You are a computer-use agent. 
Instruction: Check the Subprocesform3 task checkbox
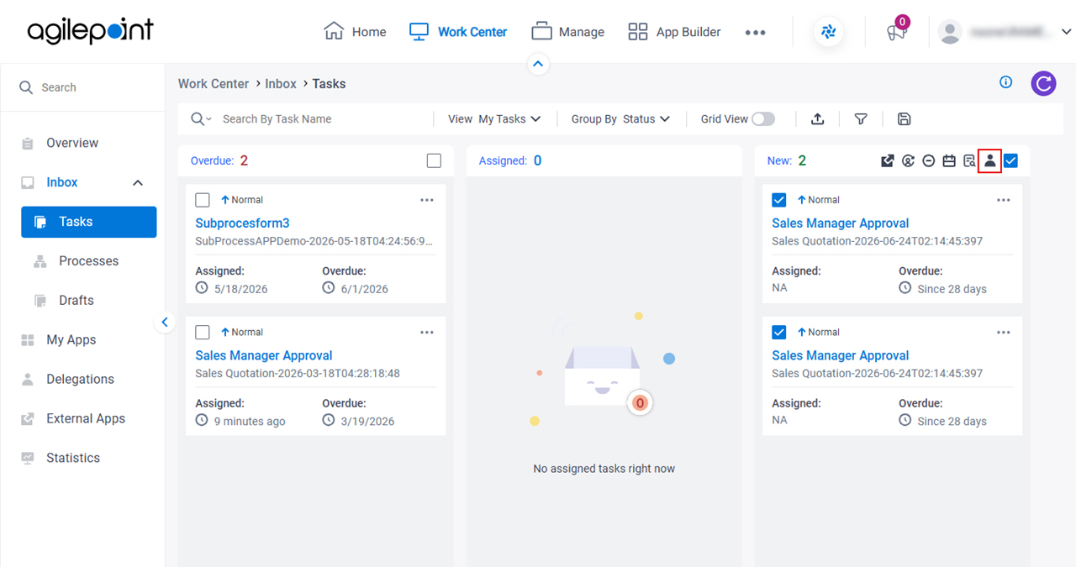pos(203,200)
